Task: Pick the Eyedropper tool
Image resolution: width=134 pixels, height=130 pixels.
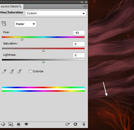Action: click(x=4, y=71)
